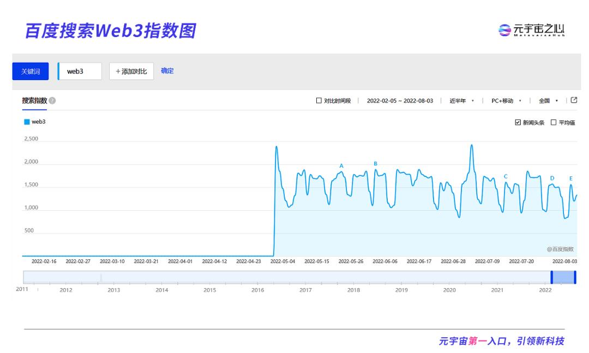The height and width of the screenshot is (353, 589).
Task: Click the 元宇宙之心 logo
Action: [532, 30]
